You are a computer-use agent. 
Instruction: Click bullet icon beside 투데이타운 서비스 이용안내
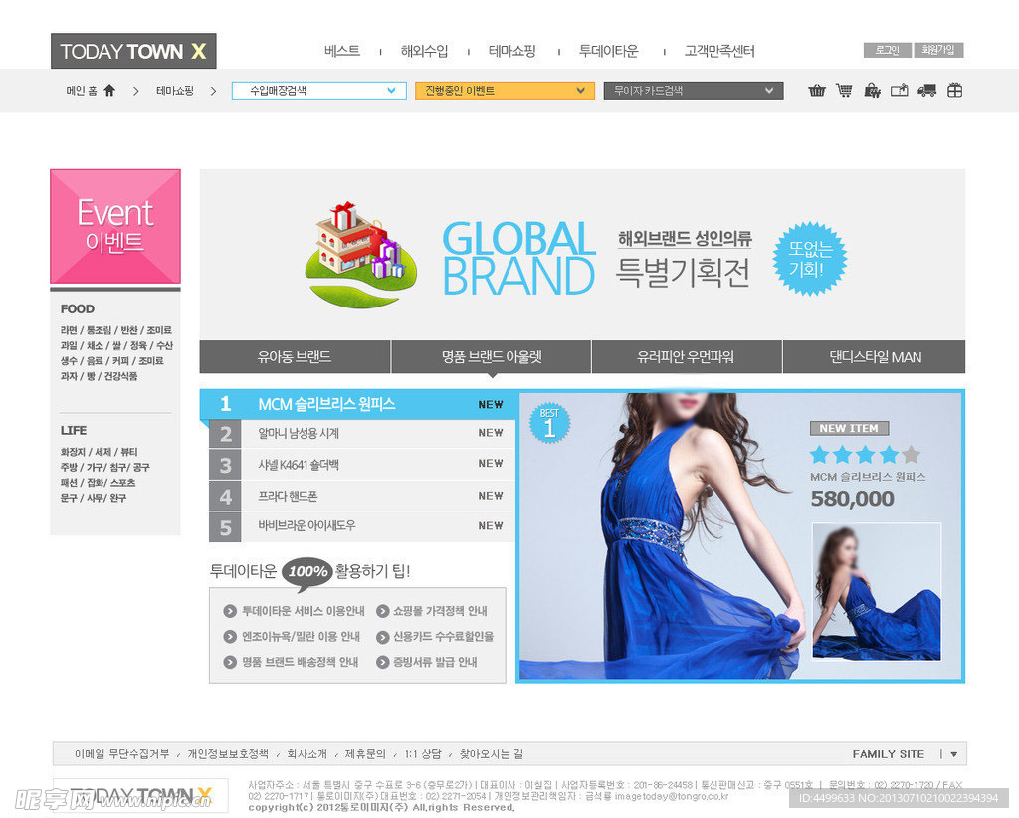click(x=230, y=611)
